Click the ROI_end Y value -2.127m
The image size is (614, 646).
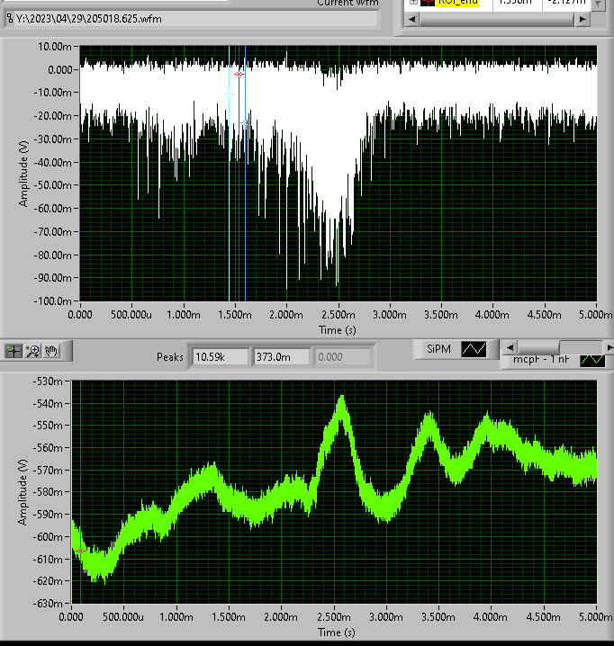coord(566,2)
